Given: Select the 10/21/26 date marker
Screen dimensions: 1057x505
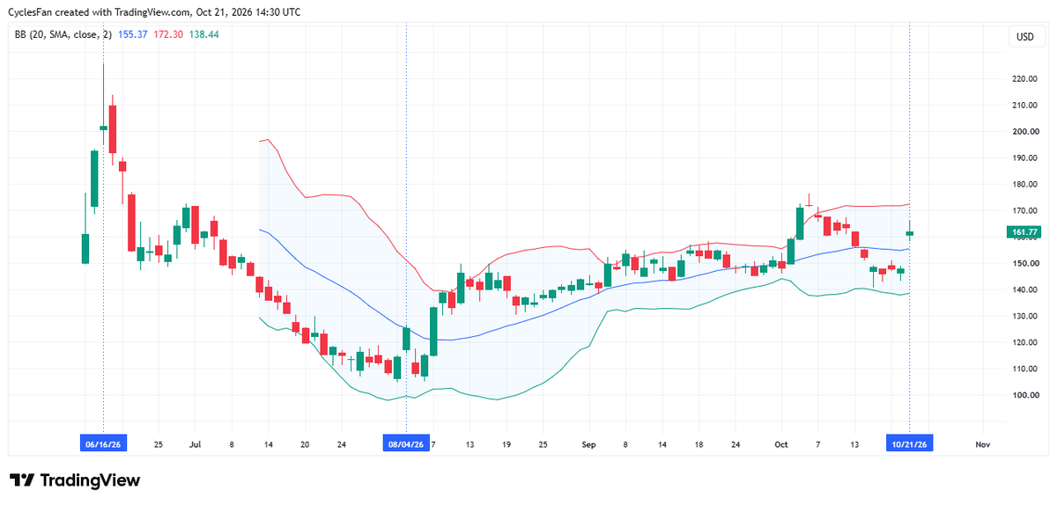Looking at the screenshot, I should pyautogui.click(x=909, y=444).
